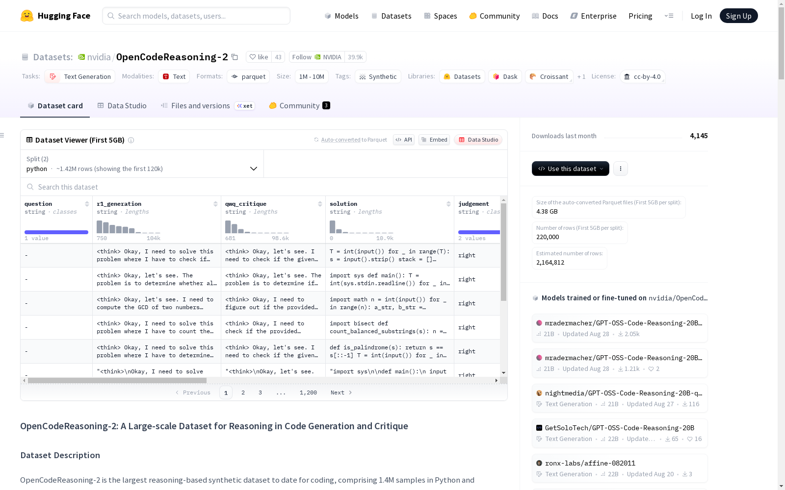Click the Sign Up button
This screenshot has height=490, width=785.
click(738, 16)
